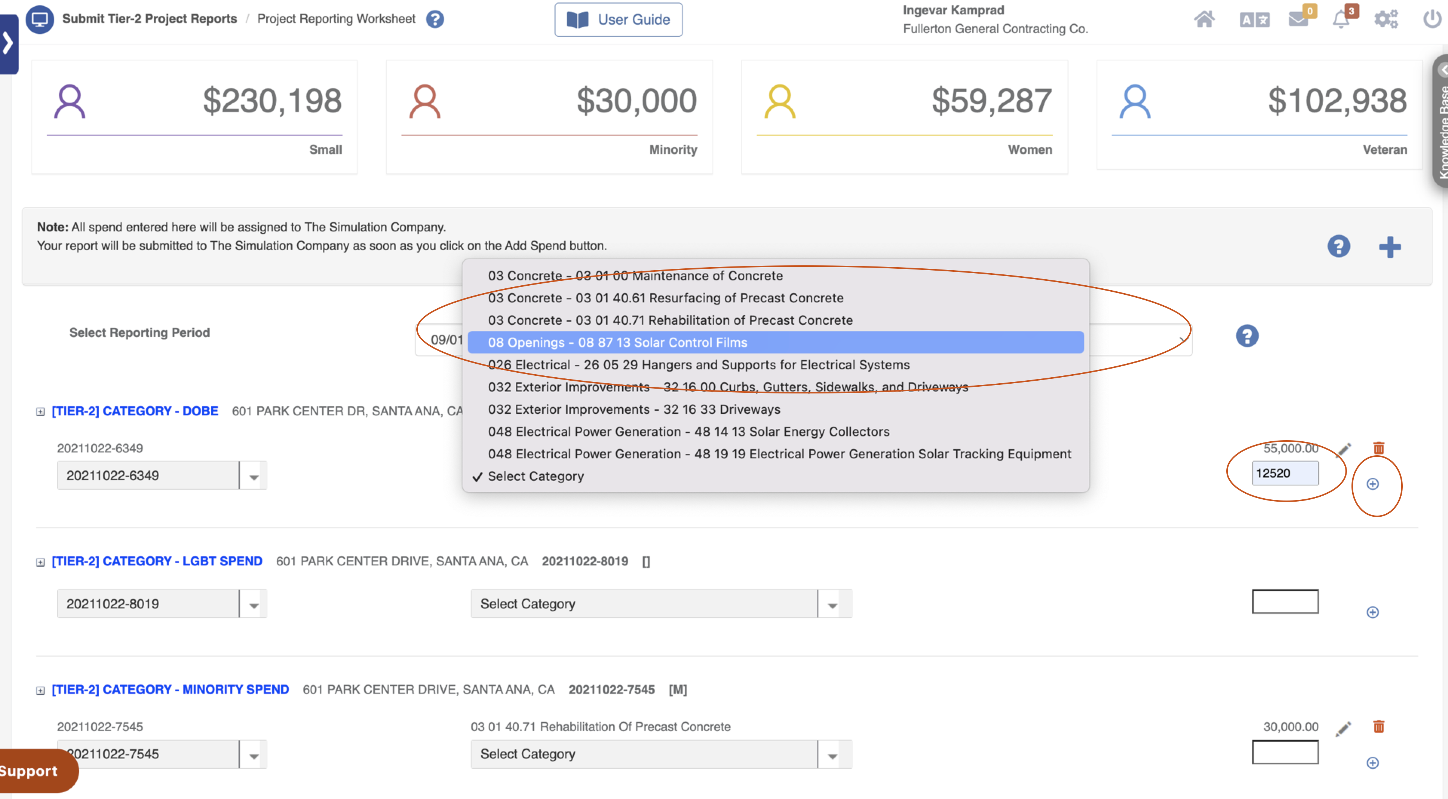Add spend for the Minority Spend row
This screenshot has height=799, width=1448.
tap(1373, 763)
